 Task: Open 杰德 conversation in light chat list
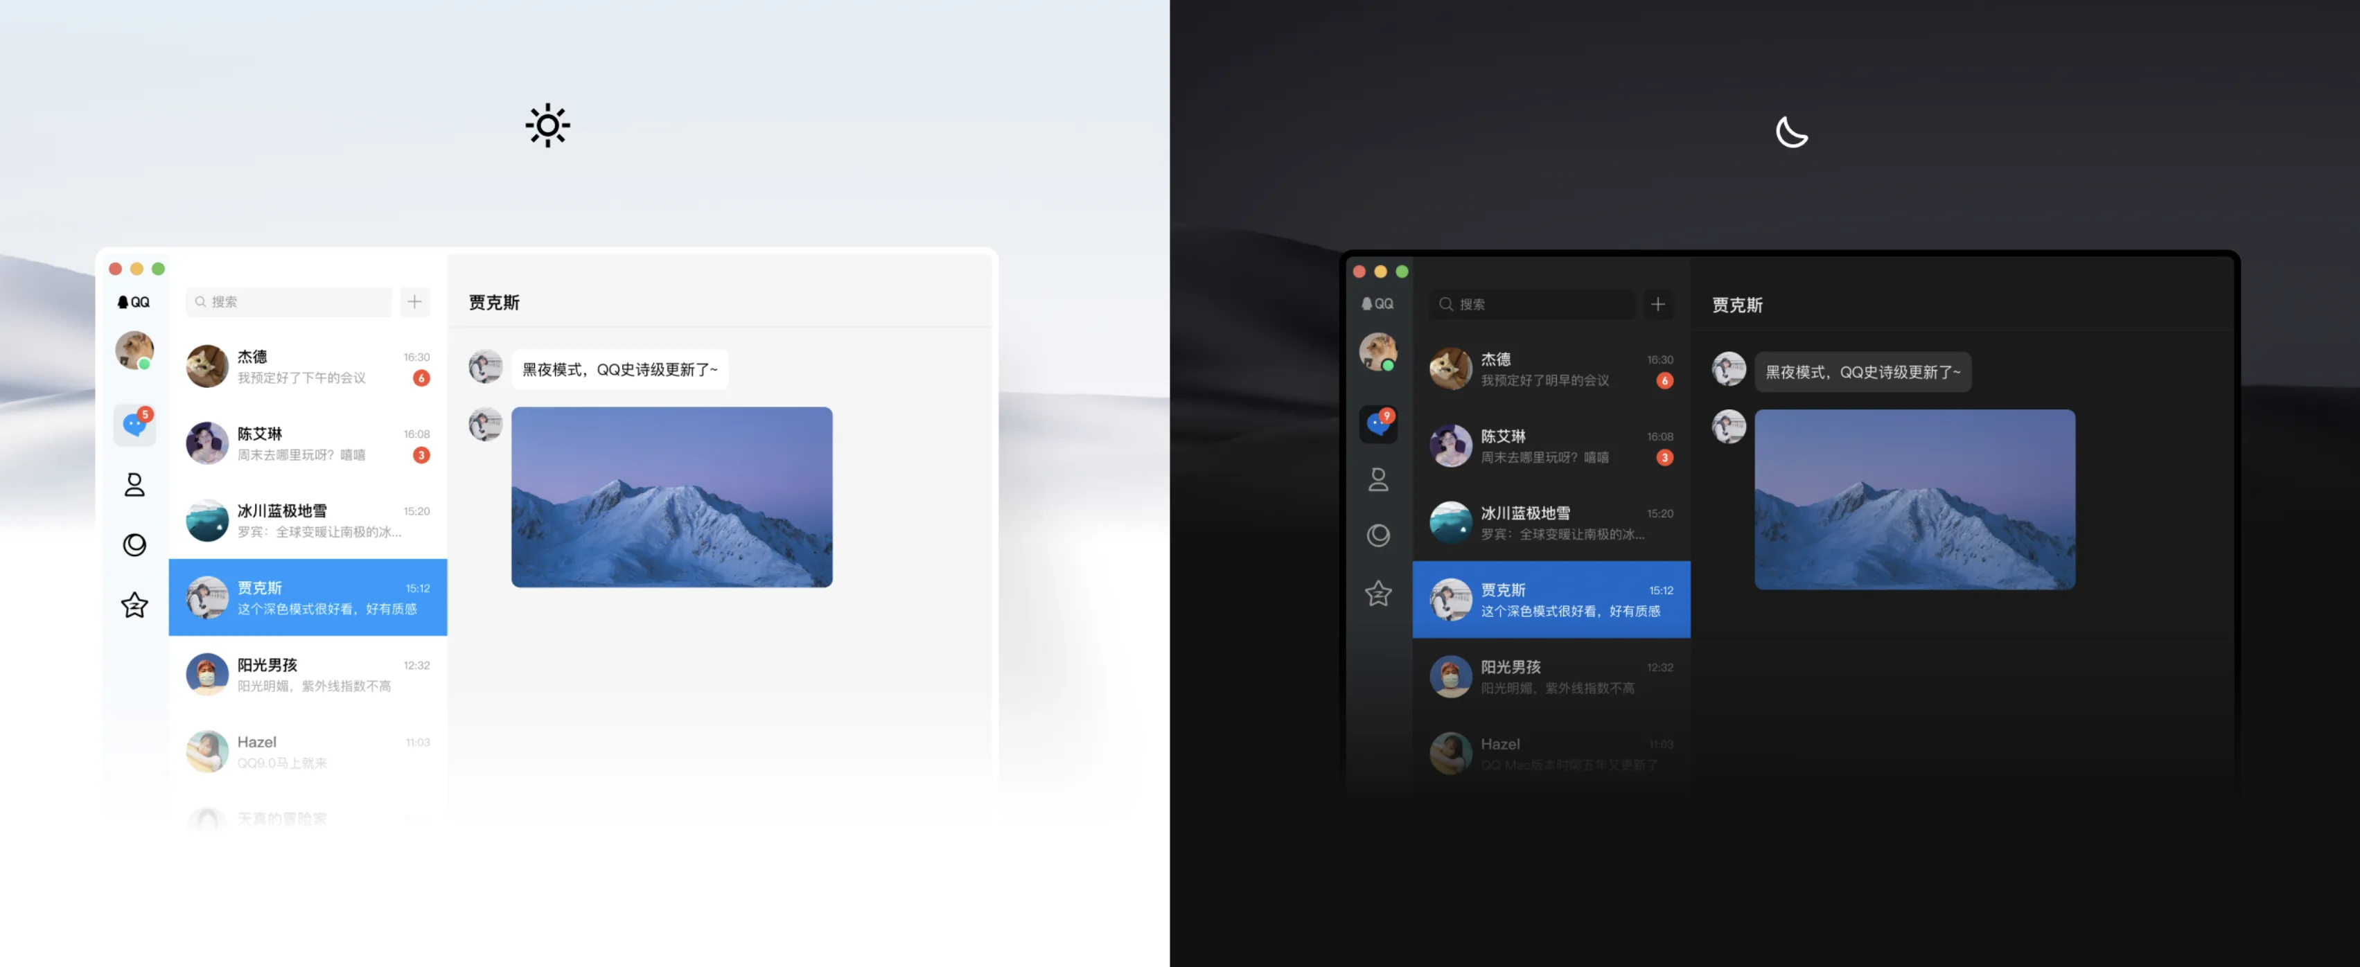308,366
